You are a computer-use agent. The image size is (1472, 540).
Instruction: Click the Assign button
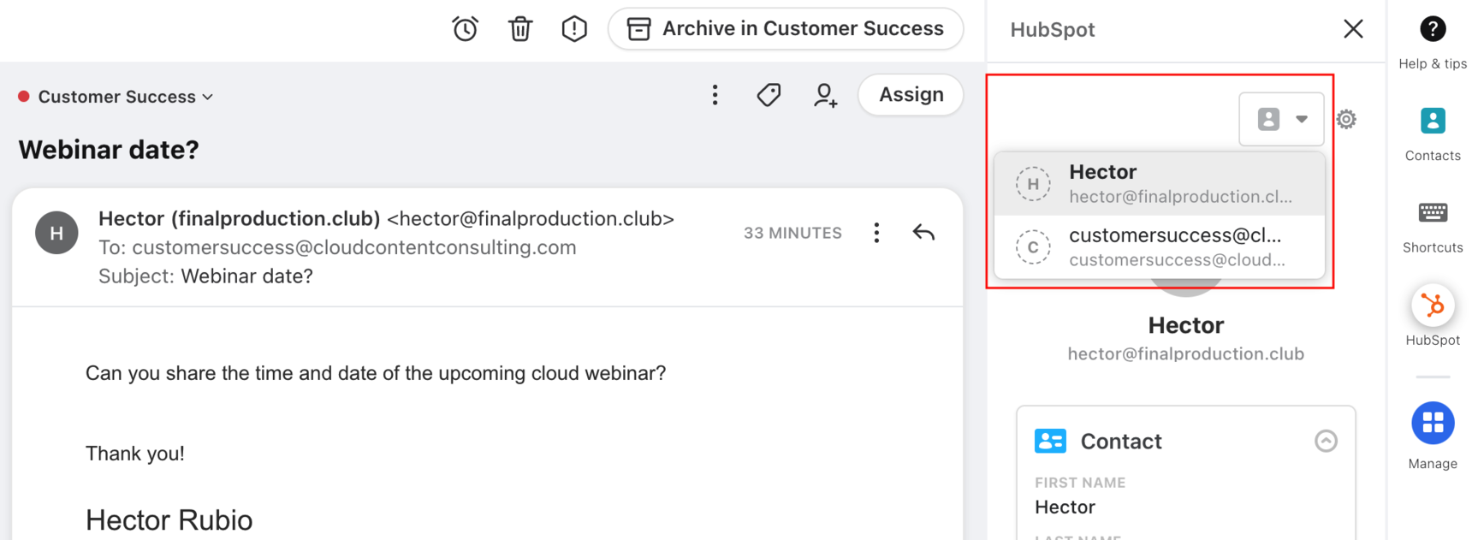[x=911, y=95]
